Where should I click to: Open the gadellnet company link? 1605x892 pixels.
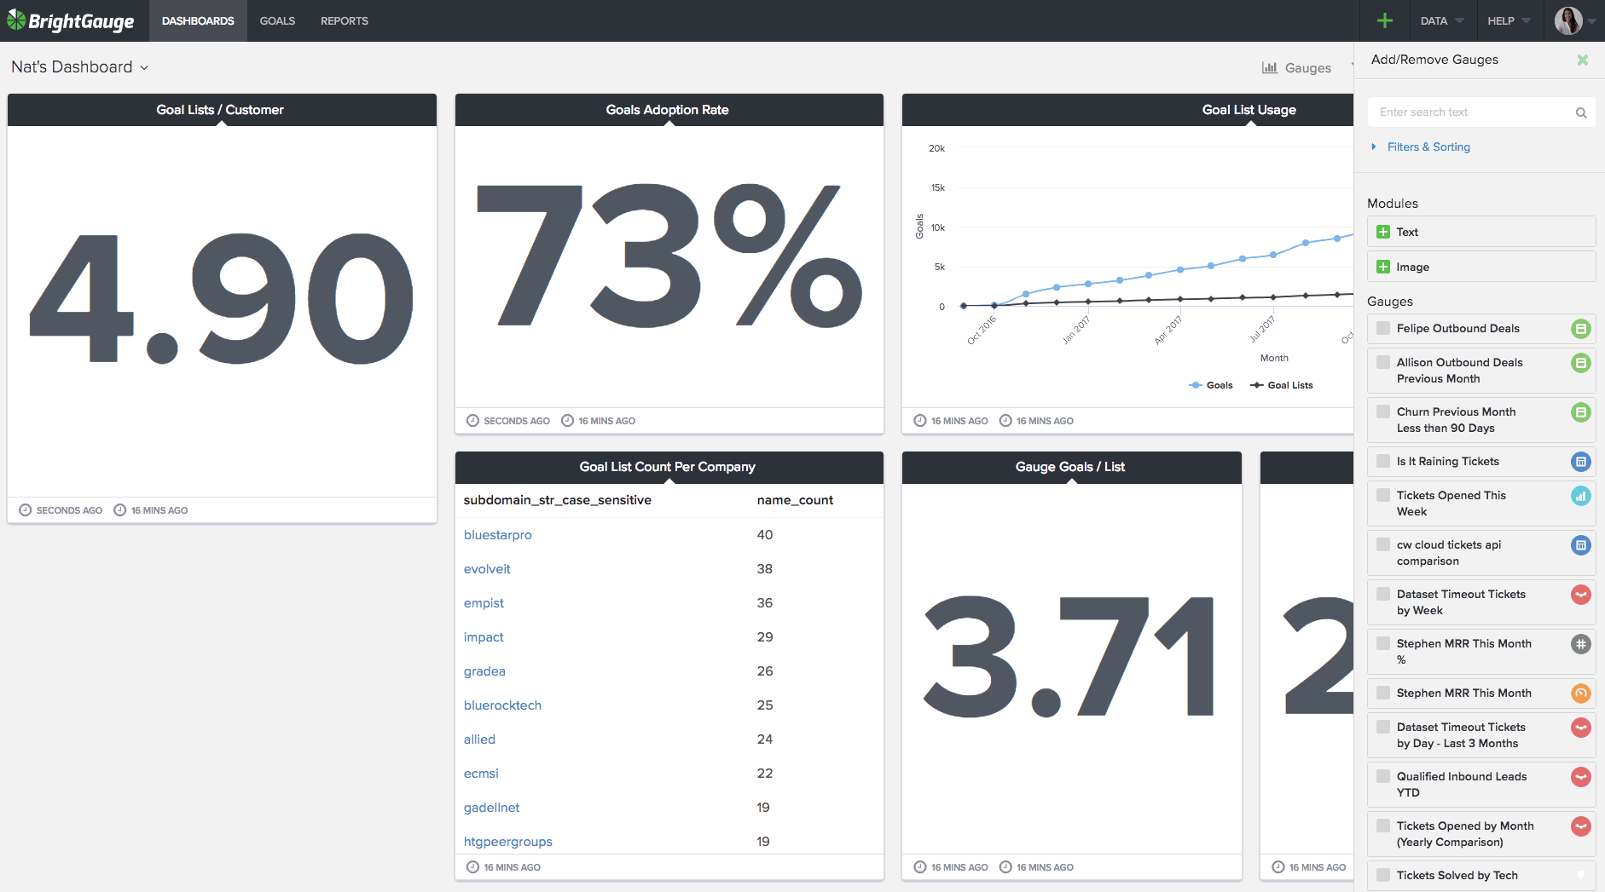[491, 808]
